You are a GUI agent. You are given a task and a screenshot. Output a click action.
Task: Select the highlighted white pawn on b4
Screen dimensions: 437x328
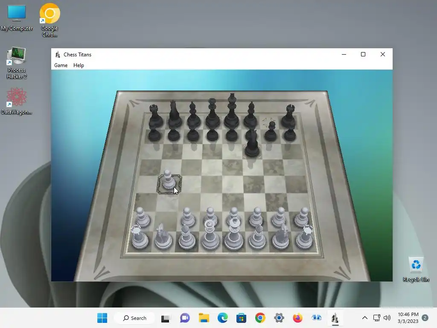tap(168, 180)
